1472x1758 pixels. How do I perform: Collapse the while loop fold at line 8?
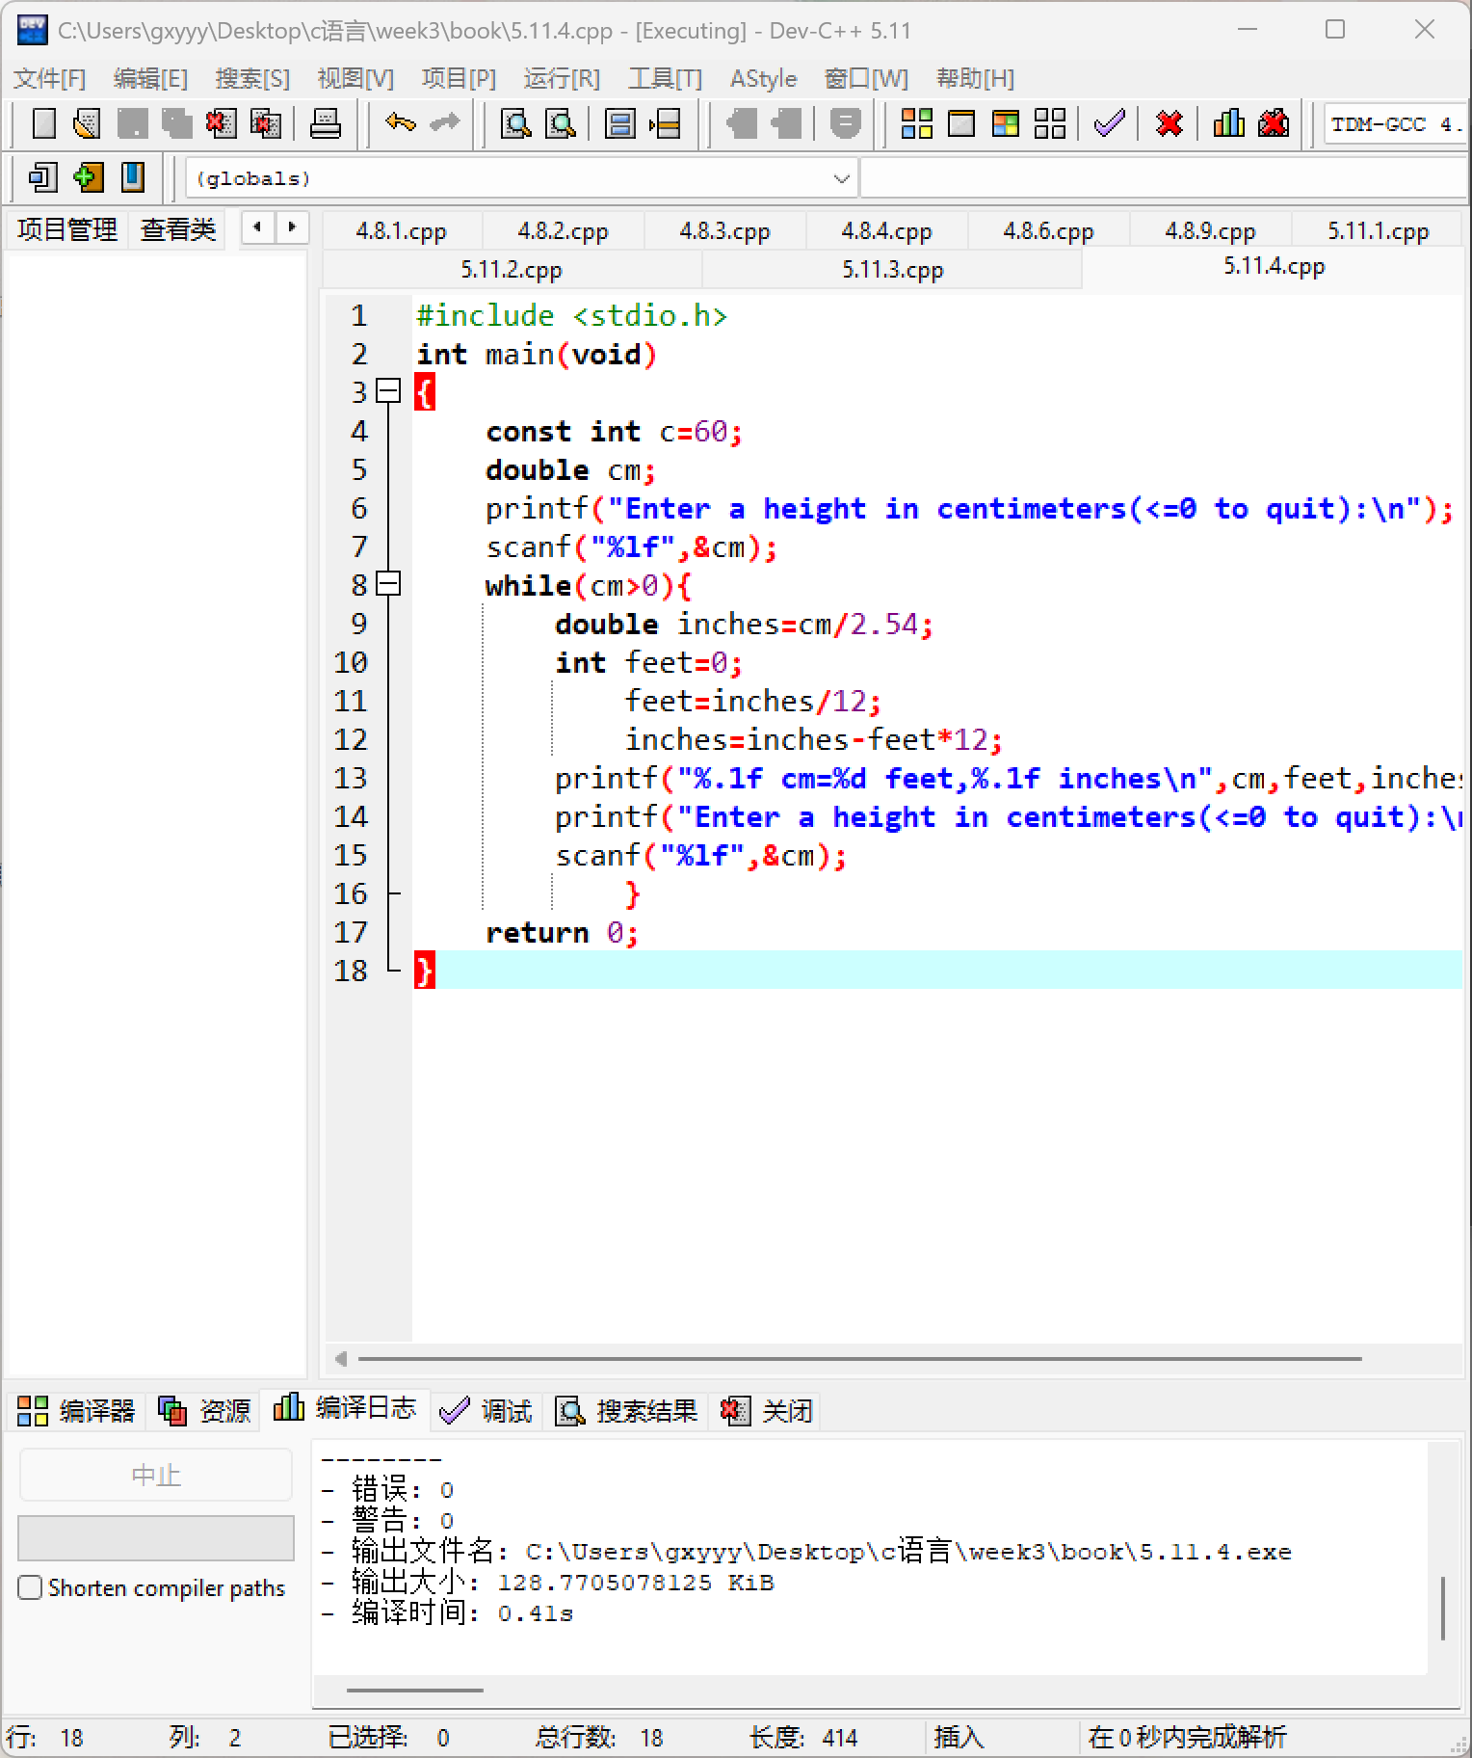(388, 584)
